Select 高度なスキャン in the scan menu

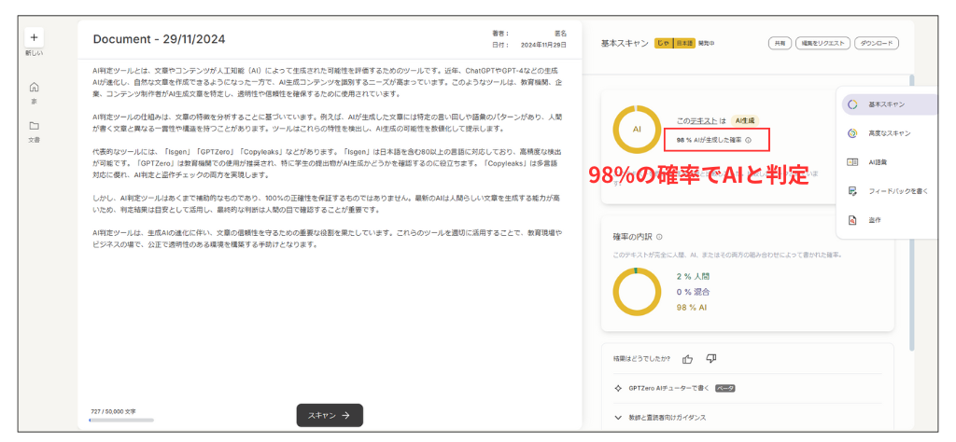pos(890,133)
